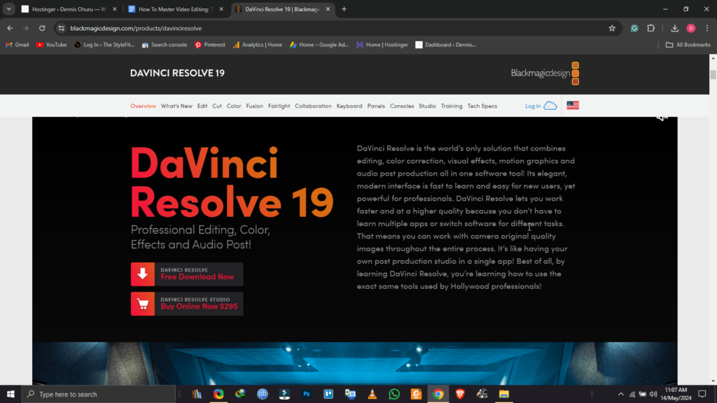Image resolution: width=717 pixels, height=403 pixels.
Task: Click the muted speaker icon on the video
Action: 662,118
